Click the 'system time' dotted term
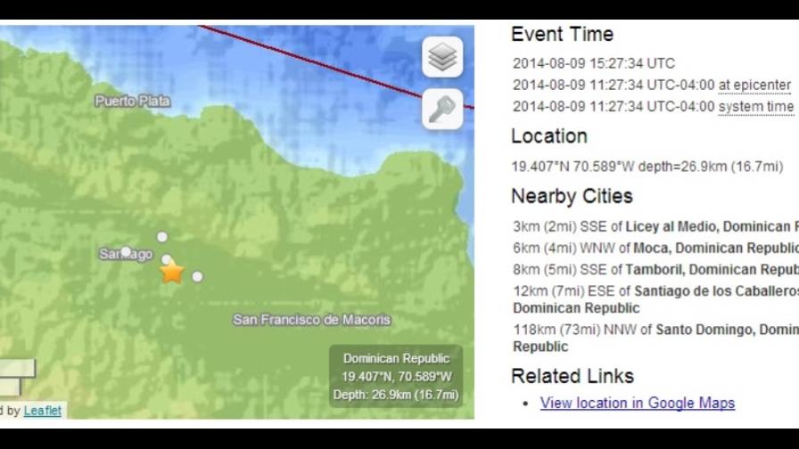Image resolution: width=799 pixels, height=449 pixels. pos(756,106)
